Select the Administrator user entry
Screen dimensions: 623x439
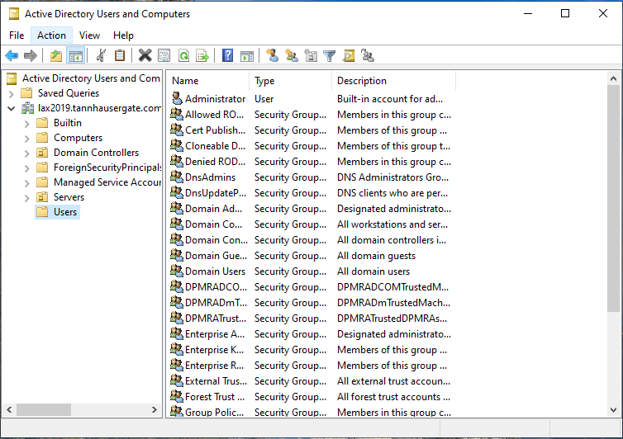[215, 99]
